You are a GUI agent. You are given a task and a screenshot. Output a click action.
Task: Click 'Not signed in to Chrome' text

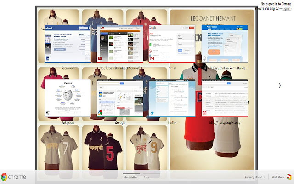pos(276,4)
